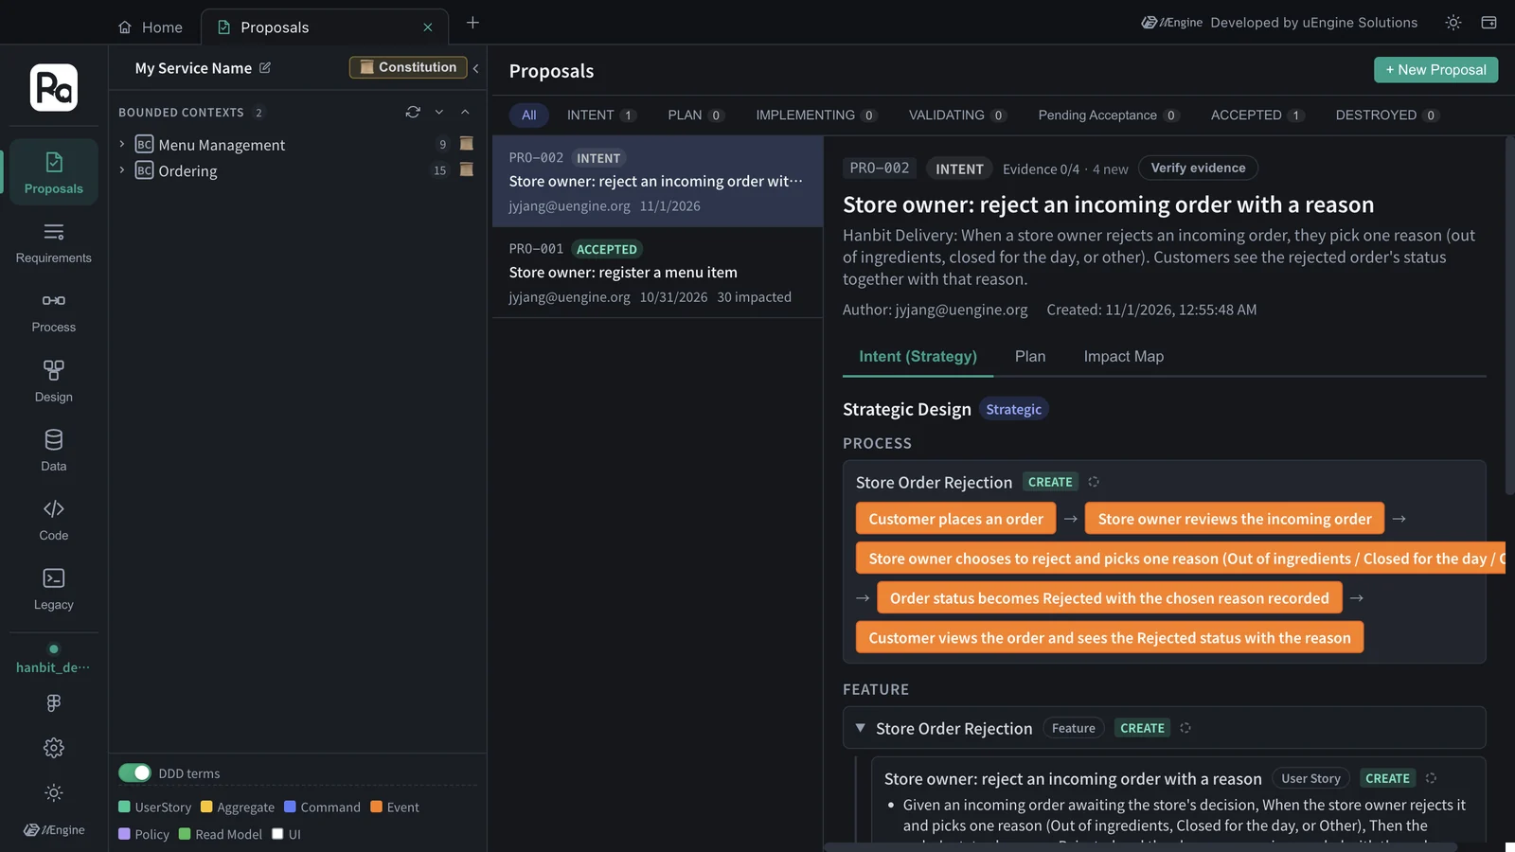
Task: Open the Requirements sidebar section
Action: click(54, 242)
